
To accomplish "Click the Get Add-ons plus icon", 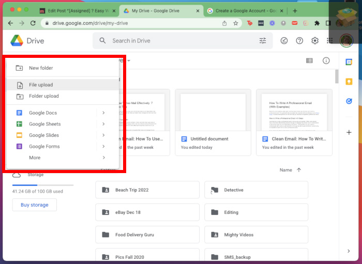I will point(349,132).
